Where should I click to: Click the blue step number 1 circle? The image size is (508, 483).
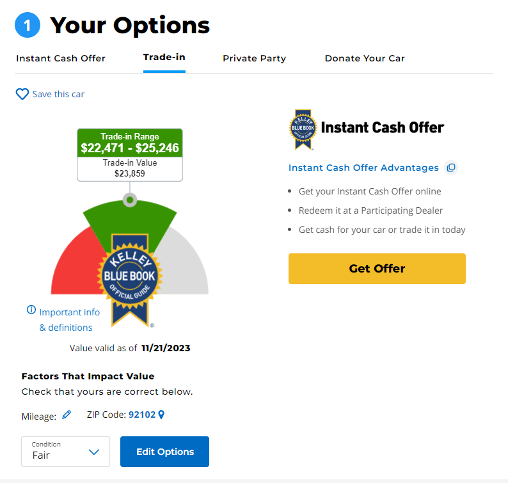coord(28,25)
